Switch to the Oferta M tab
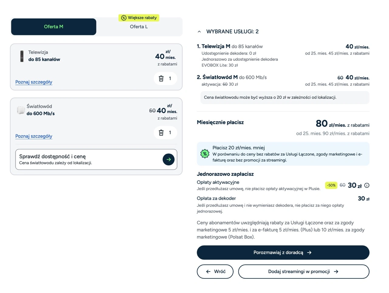Image resolution: width=389 pixels, height=293 pixels. pyautogui.click(x=53, y=27)
